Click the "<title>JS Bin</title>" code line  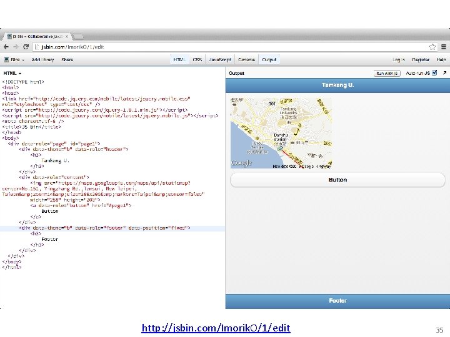click(x=32, y=127)
